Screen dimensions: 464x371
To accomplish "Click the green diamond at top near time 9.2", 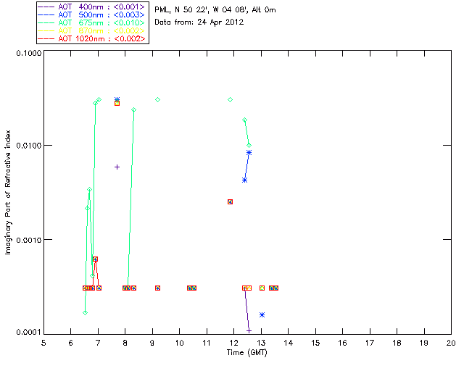I will 158,100.
